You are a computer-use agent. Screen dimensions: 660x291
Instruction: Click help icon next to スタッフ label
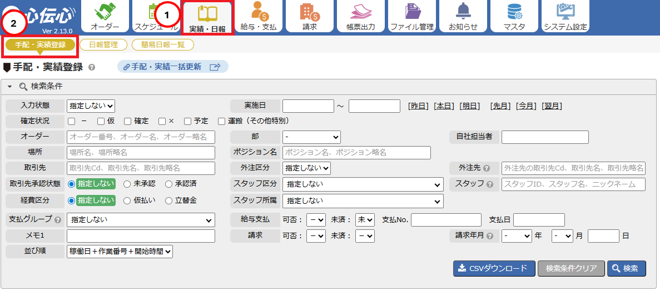[x=489, y=184]
